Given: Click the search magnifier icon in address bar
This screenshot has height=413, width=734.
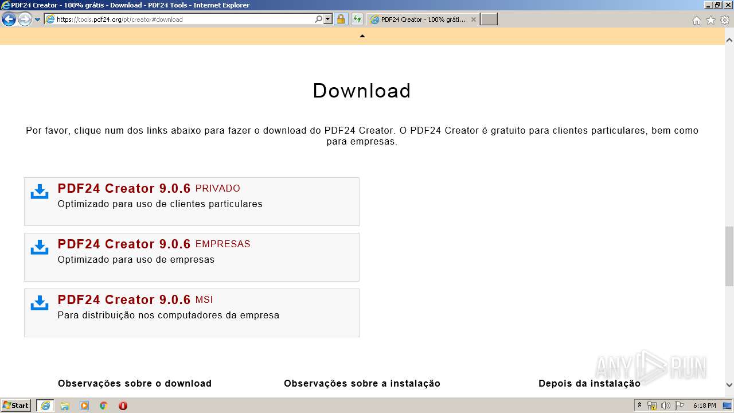Looking at the screenshot, I should 318,20.
